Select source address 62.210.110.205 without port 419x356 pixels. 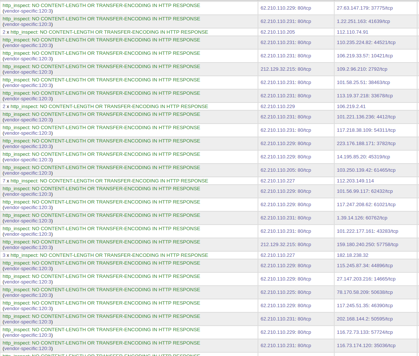tap(278, 32)
